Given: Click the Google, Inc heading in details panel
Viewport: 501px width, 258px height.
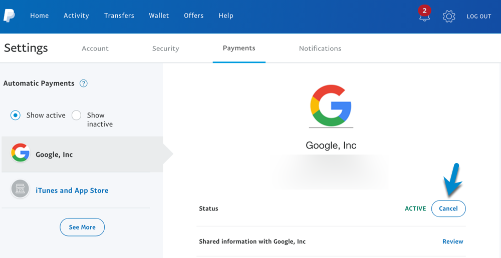Looking at the screenshot, I should tap(331, 145).
